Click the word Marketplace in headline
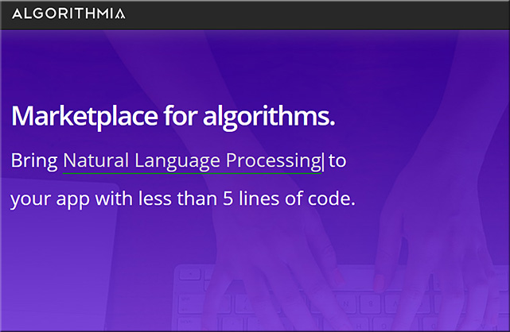The height and width of the screenshot is (332, 510). tap(84, 117)
